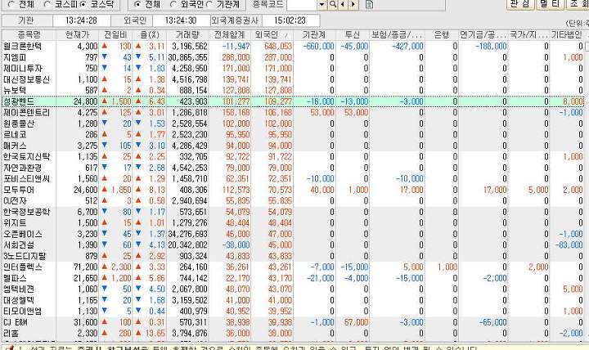Select the highlighted 성광벤드 stock name
589x350 pixels.
pos(18,101)
